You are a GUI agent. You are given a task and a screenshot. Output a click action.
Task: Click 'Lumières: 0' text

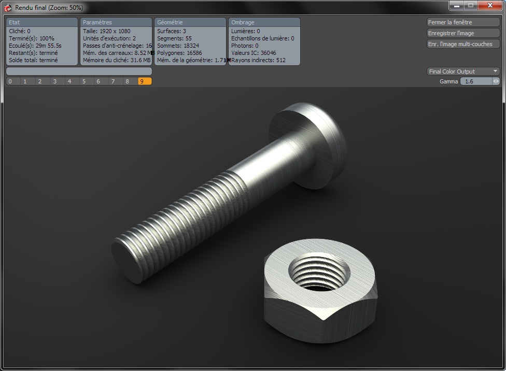point(246,31)
